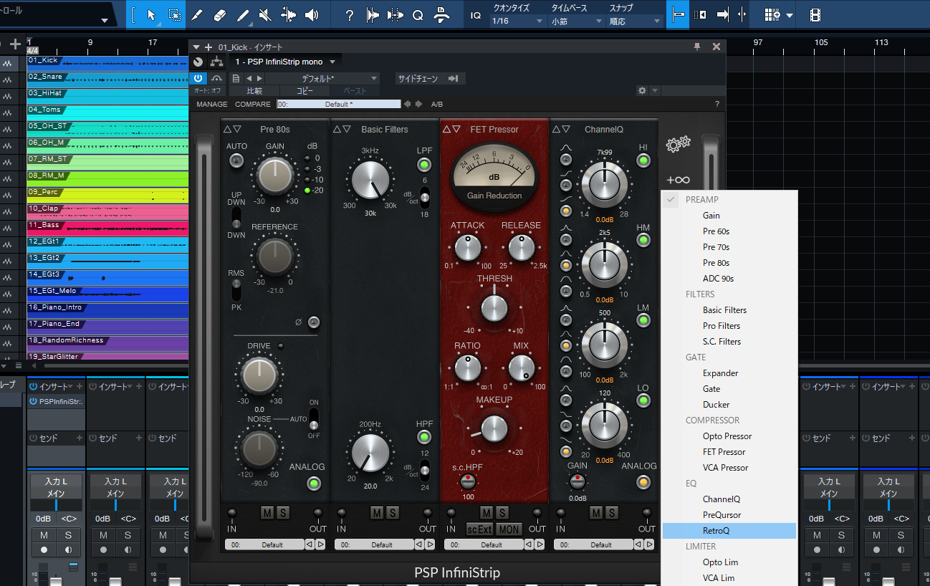Select Opto Pressor from module menu
Screen dimensions: 930x586
pos(727,436)
